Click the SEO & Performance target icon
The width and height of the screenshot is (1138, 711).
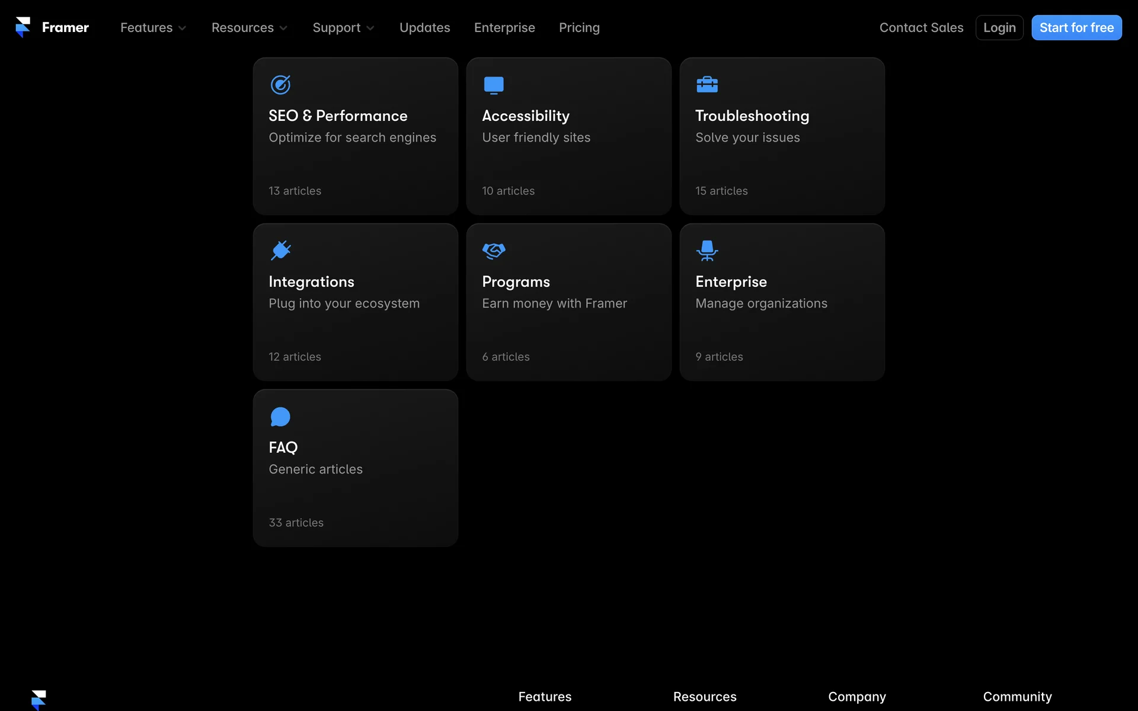pyautogui.click(x=280, y=85)
